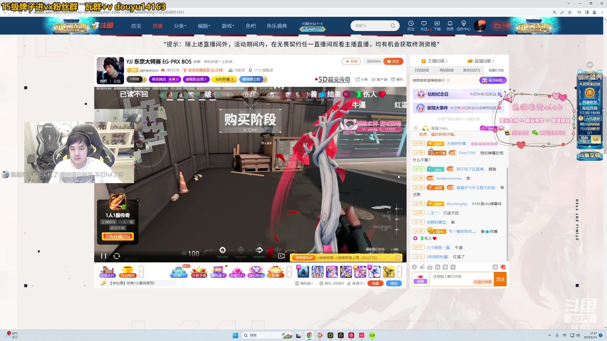Screen dimensions: 607x341
Task: Click the 友邻 button
Action: click(x=351, y=62)
